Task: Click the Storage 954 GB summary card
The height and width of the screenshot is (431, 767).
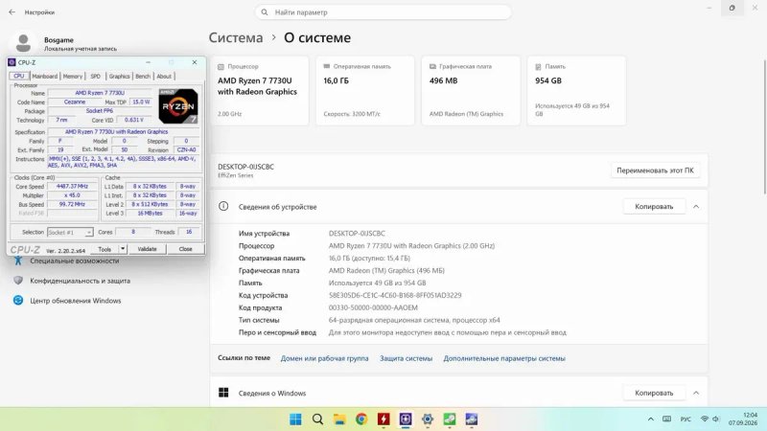Action: point(577,91)
